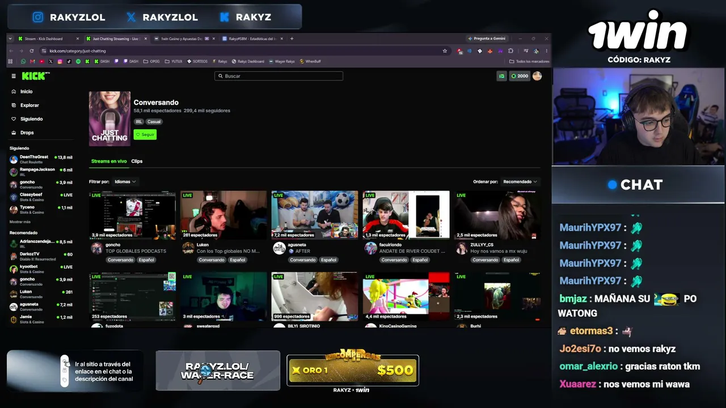This screenshot has height=408, width=726.
Task: Click goncho's avatar below stream thumbnail
Action: tap(96, 248)
